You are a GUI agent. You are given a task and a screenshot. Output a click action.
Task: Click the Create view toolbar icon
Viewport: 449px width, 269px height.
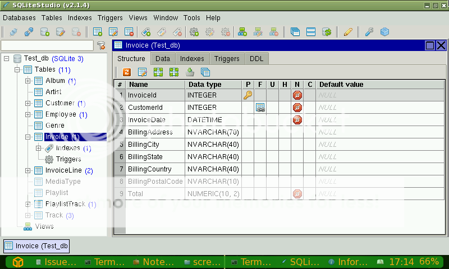pos(242,32)
